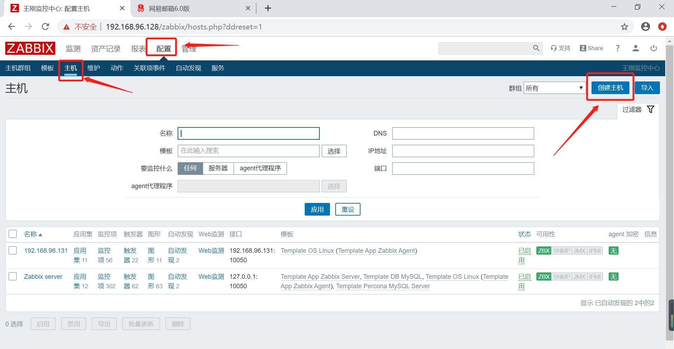Open the 群组 dropdown
The image size is (674, 349).
pos(554,88)
